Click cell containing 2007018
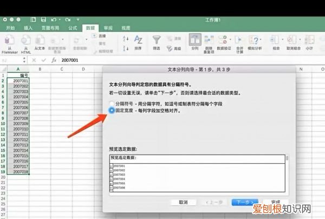 [x=18, y=172]
